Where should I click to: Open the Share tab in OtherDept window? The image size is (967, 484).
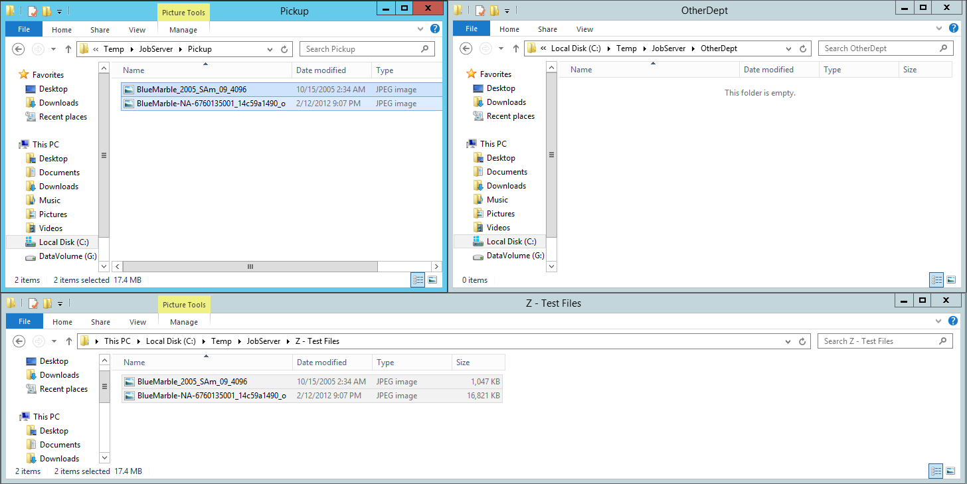point(547,29)
